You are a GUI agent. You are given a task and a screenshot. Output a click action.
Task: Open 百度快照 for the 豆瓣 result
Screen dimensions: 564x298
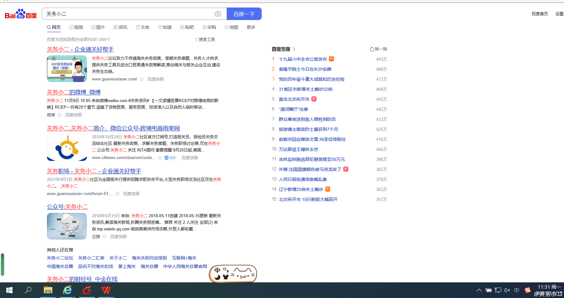click(118, 237)
